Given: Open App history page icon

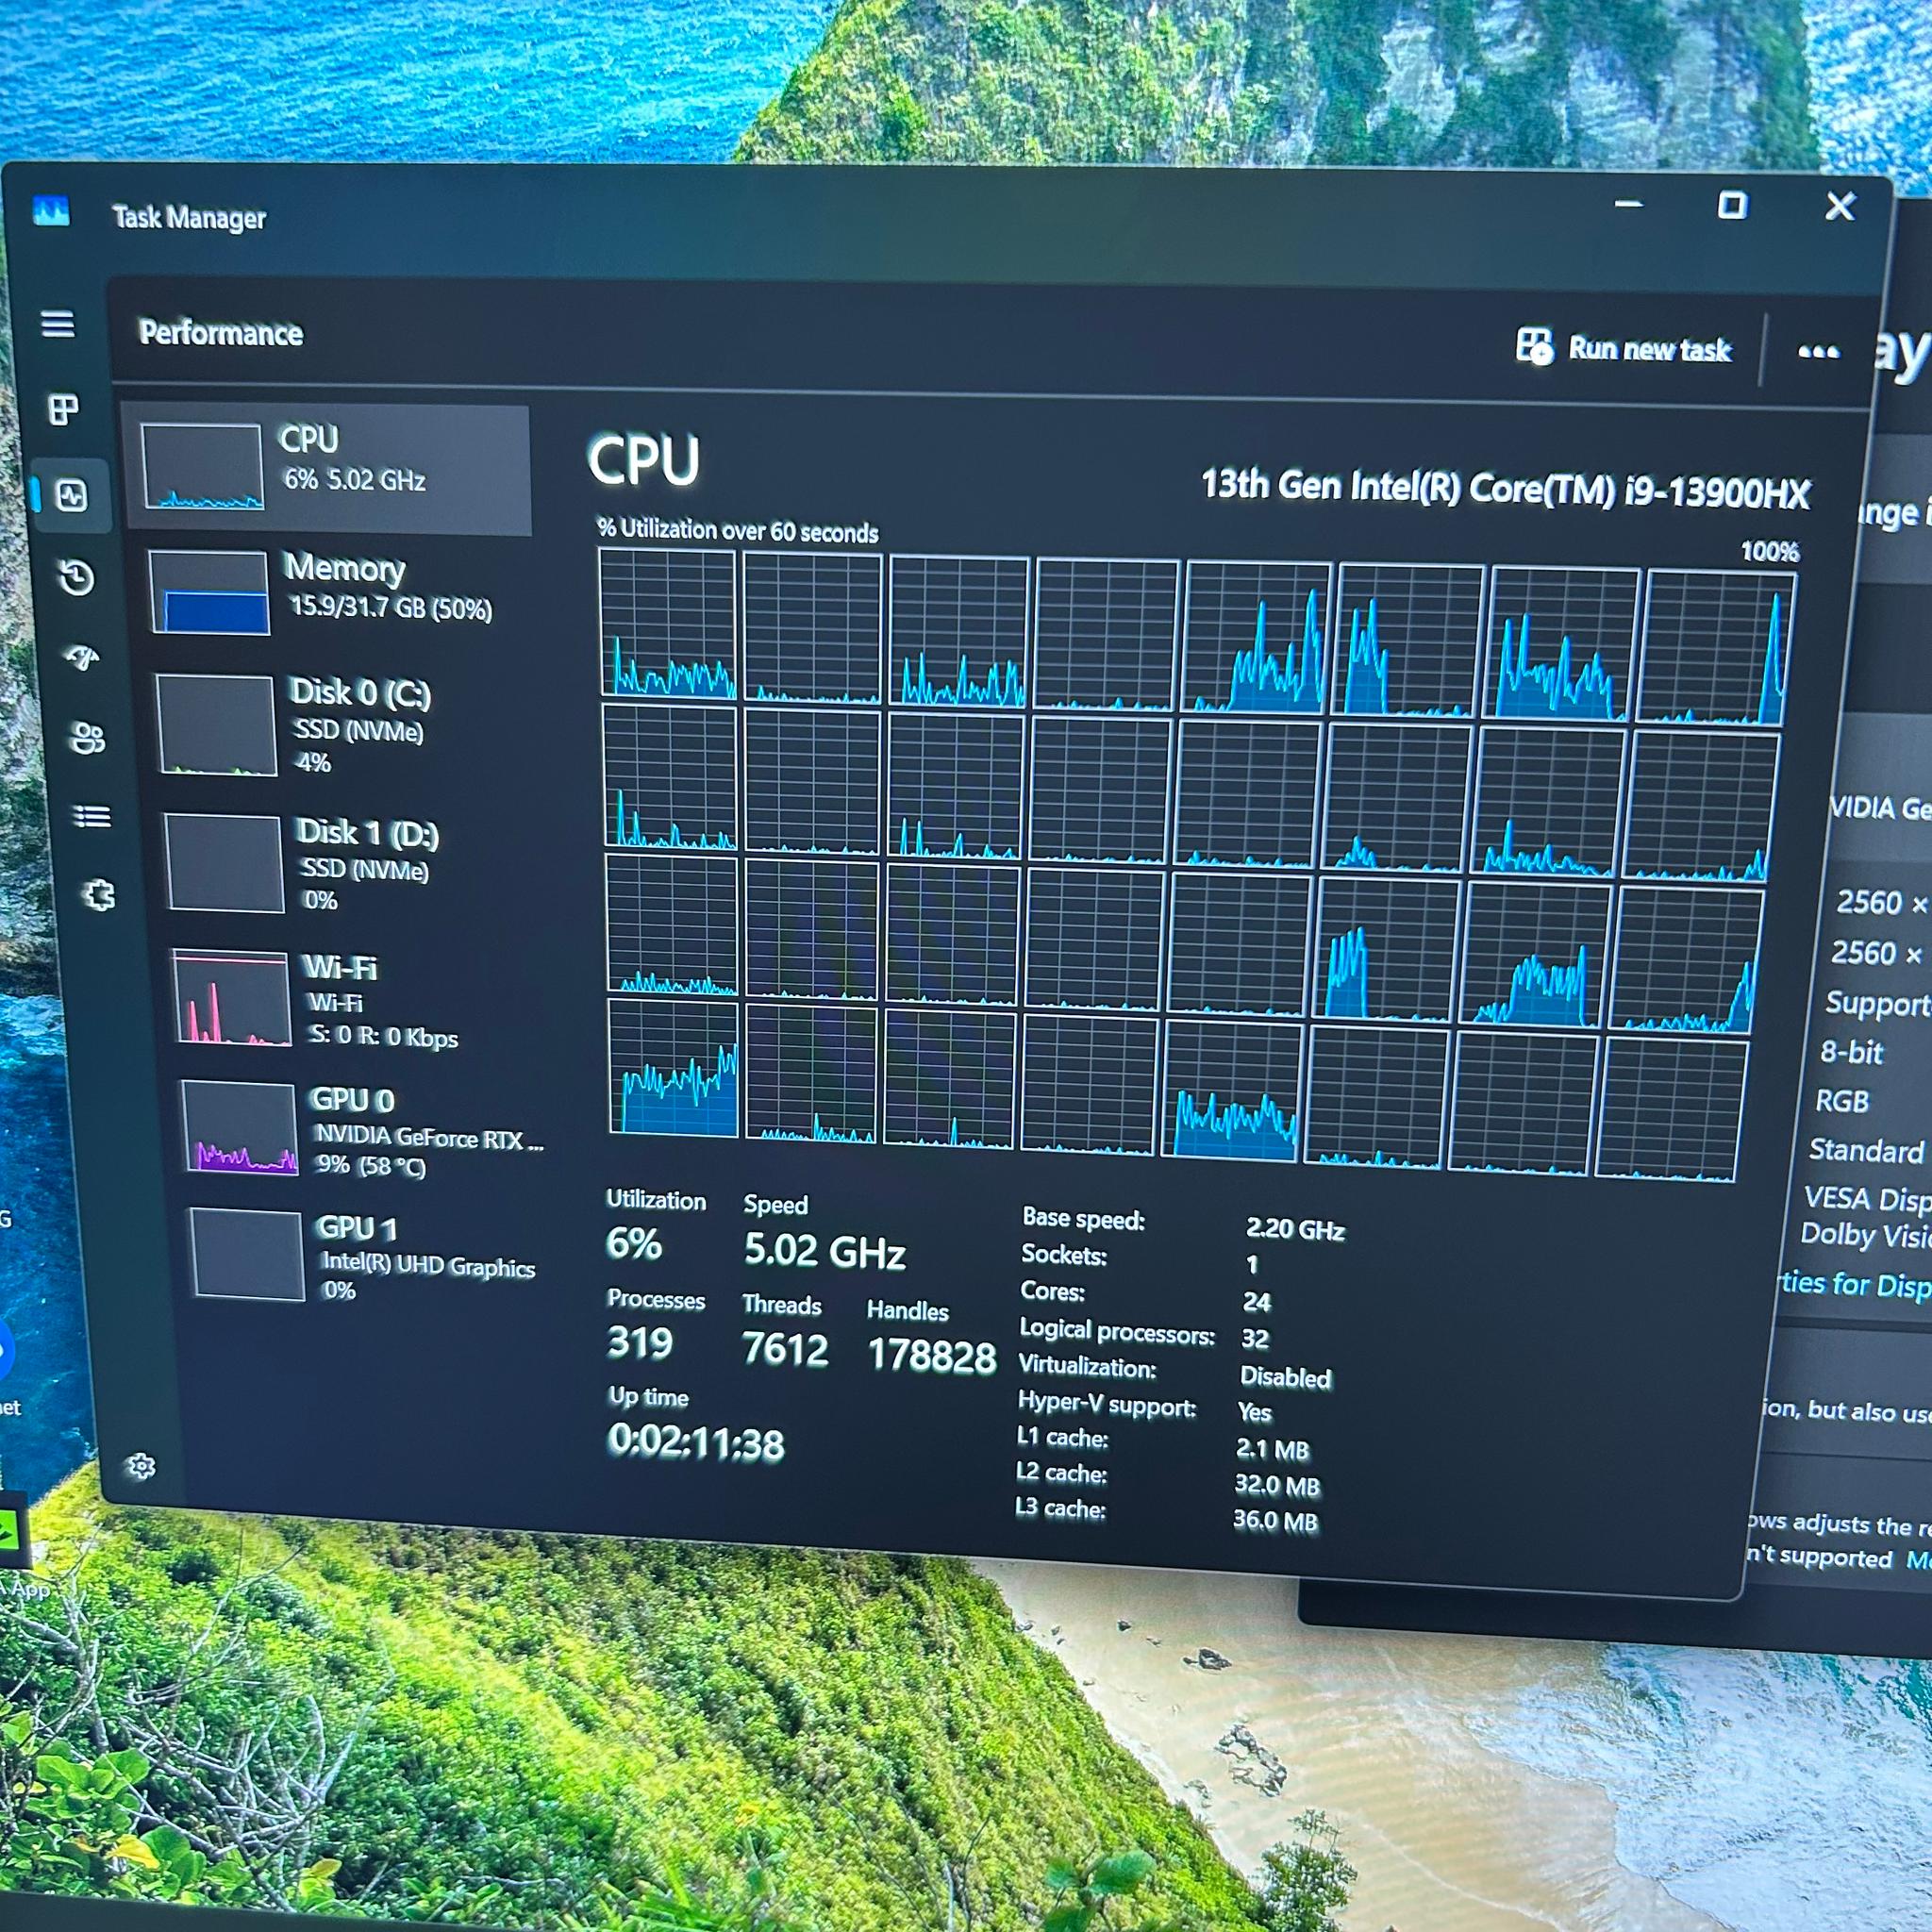Looking at the screenshot, I should click(77, 577).
